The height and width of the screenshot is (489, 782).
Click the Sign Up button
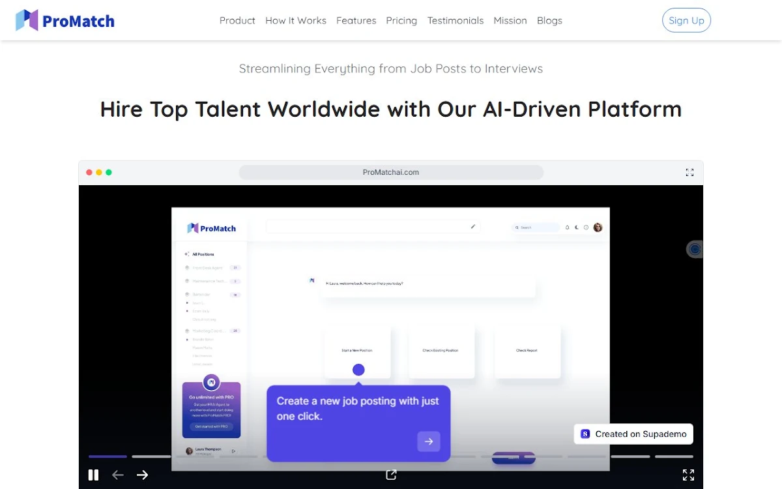(686, 20)
